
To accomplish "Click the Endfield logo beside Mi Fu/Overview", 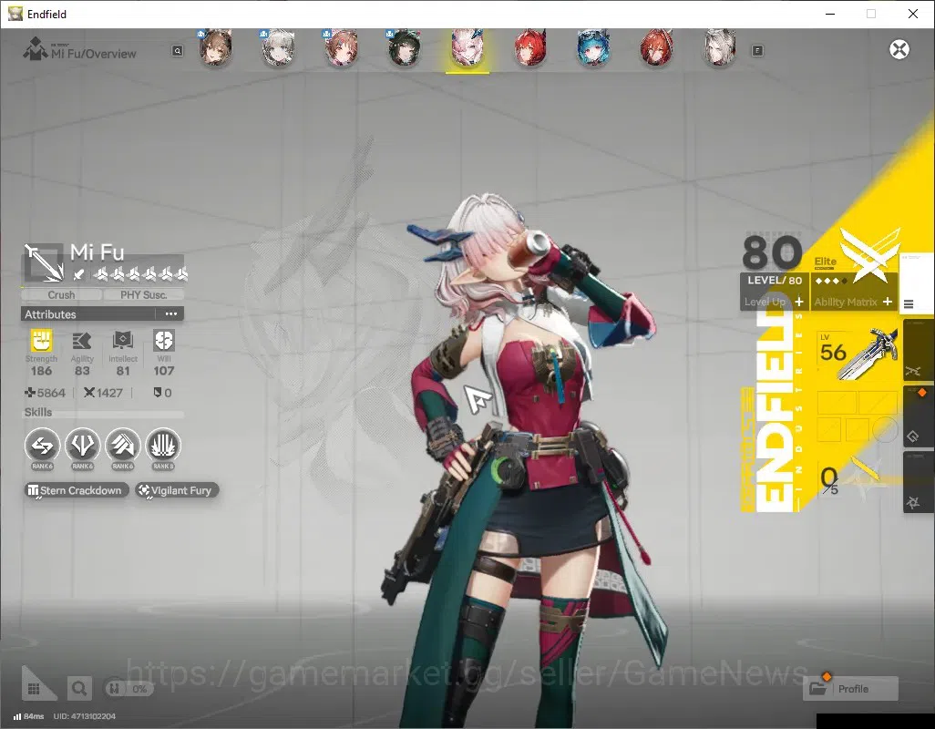I will [x=36, y=49].
